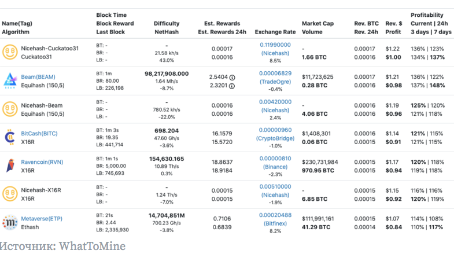This screenshot has width=454, height=261.
Task: Click info icon beside 2.3201 Beam rewards
Action: [x=232, y=86]
